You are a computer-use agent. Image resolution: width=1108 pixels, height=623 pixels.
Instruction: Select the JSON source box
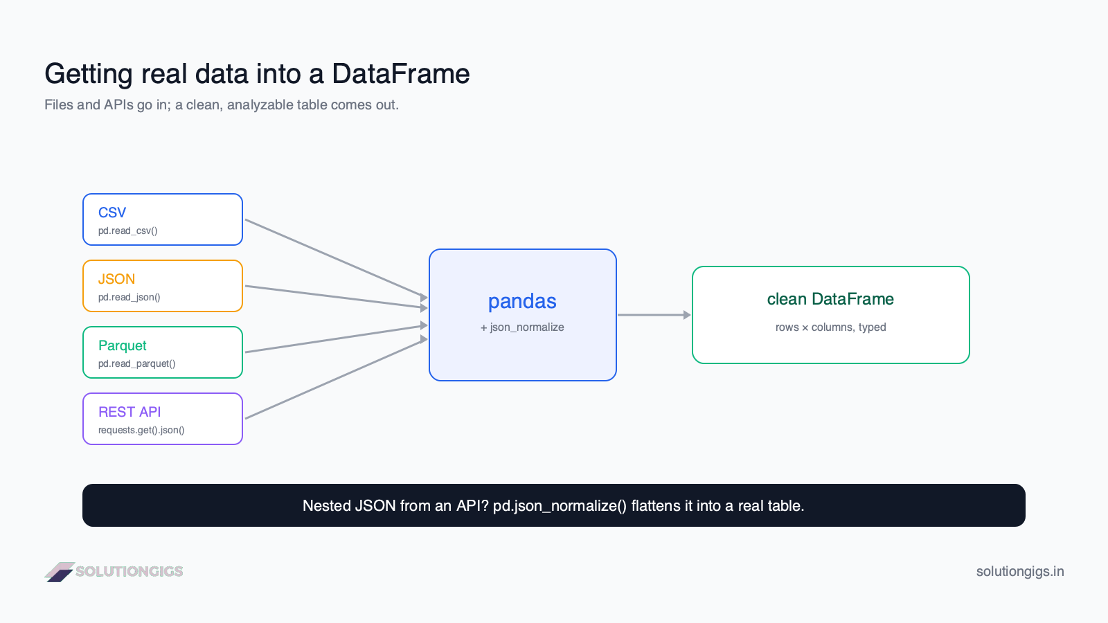[163, 286]
